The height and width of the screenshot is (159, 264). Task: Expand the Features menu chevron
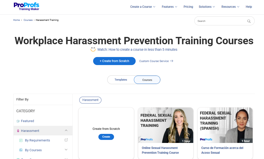click(176, 7)
